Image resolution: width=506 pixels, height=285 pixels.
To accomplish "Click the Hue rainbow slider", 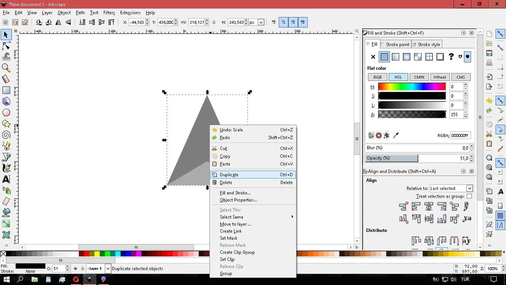I will 412,86.
